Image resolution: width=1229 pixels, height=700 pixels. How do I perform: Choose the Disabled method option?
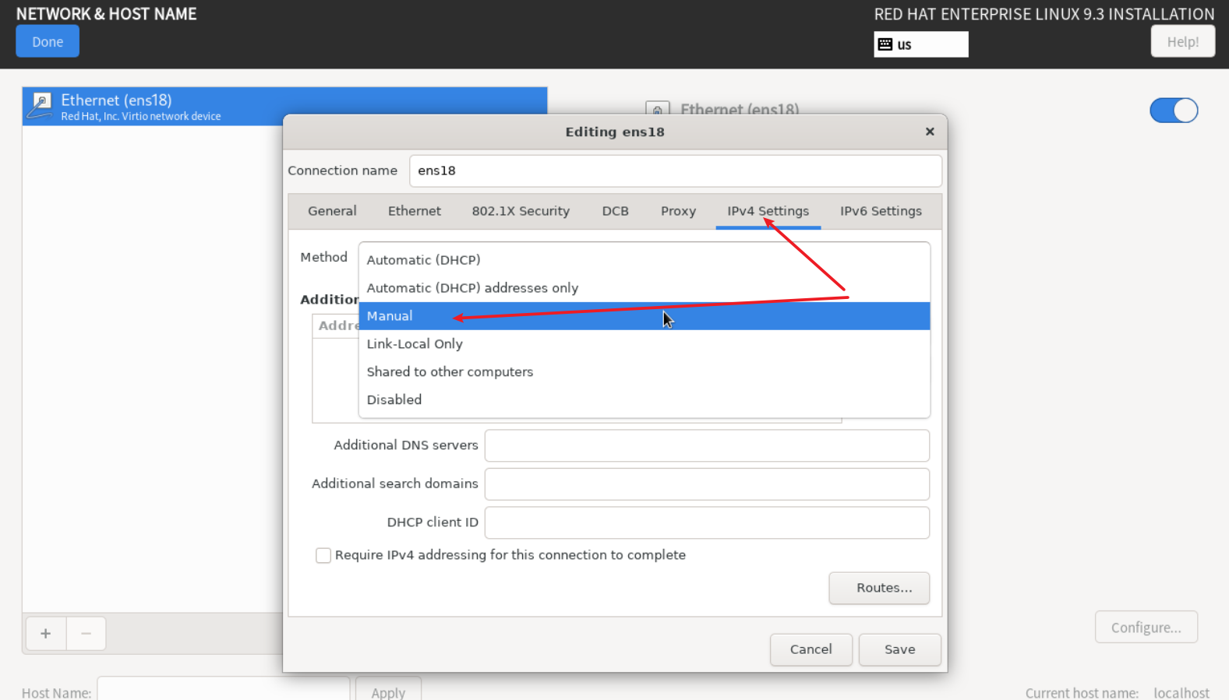point(394,400)
